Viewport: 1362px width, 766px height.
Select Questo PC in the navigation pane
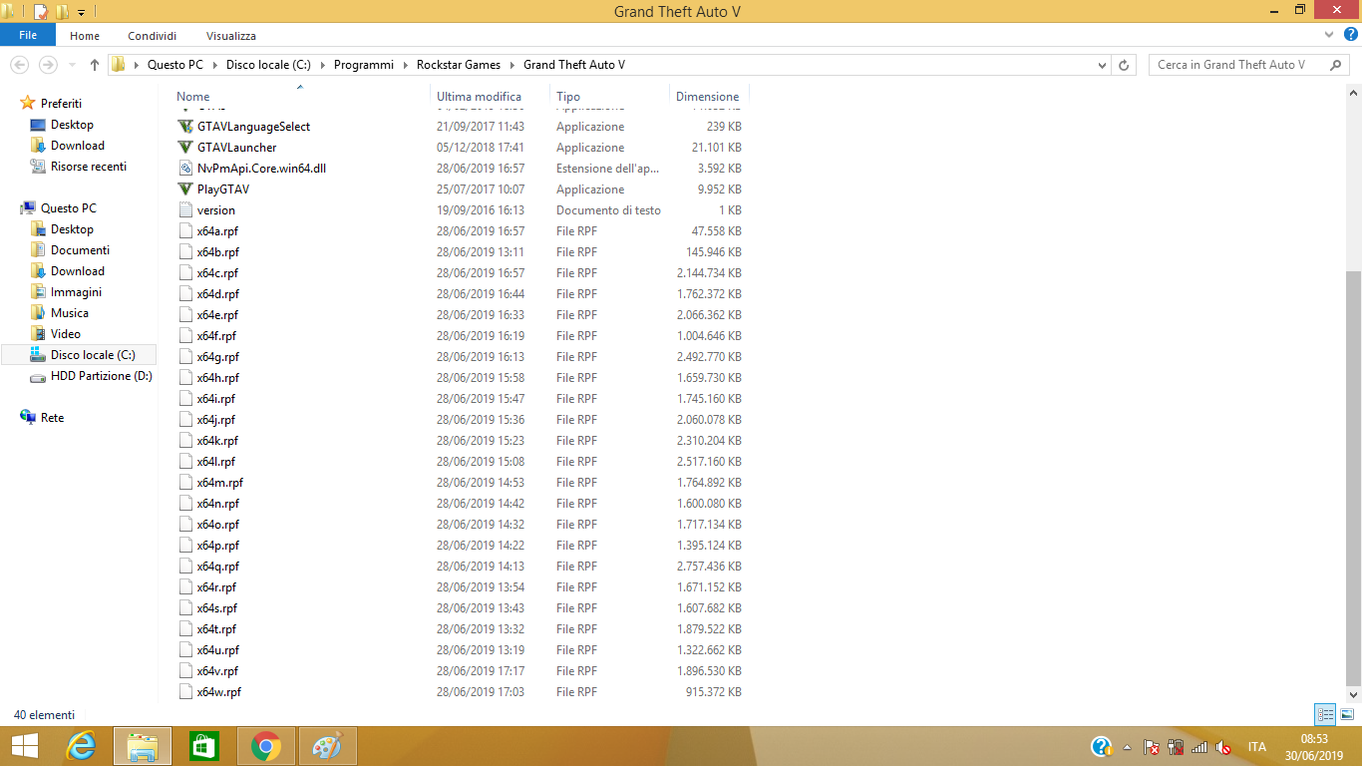pyautogui.click(x=69, y=208)
